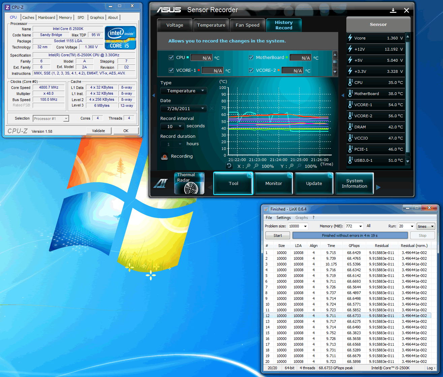Expand the Record interval seconds dropdown

(172, 126)
